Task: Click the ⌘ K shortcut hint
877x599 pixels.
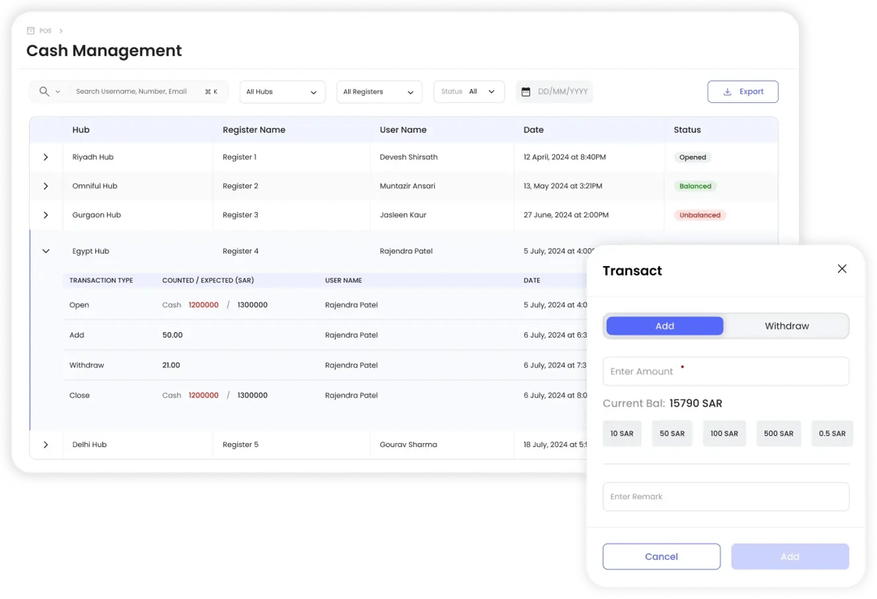Action: pos(212,91)
